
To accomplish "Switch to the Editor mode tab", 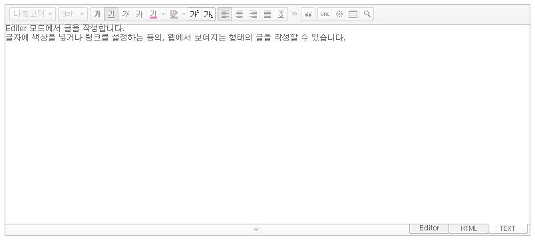I will pos(429,228).
